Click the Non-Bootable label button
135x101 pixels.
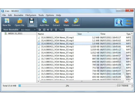pyautogui.click(x=11, y=30)
